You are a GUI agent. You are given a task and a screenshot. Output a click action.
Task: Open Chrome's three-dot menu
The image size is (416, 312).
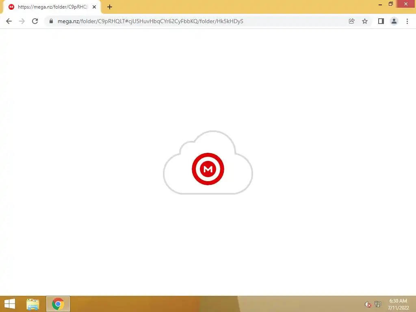[x=407, y=21]
